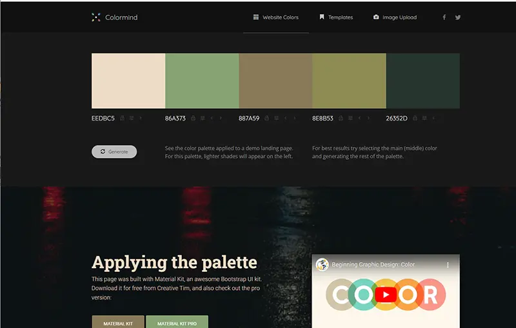This screenshot has height=328, width=516.
Task: Move 86A373 color left with arrow
Action: coord(212,118)
